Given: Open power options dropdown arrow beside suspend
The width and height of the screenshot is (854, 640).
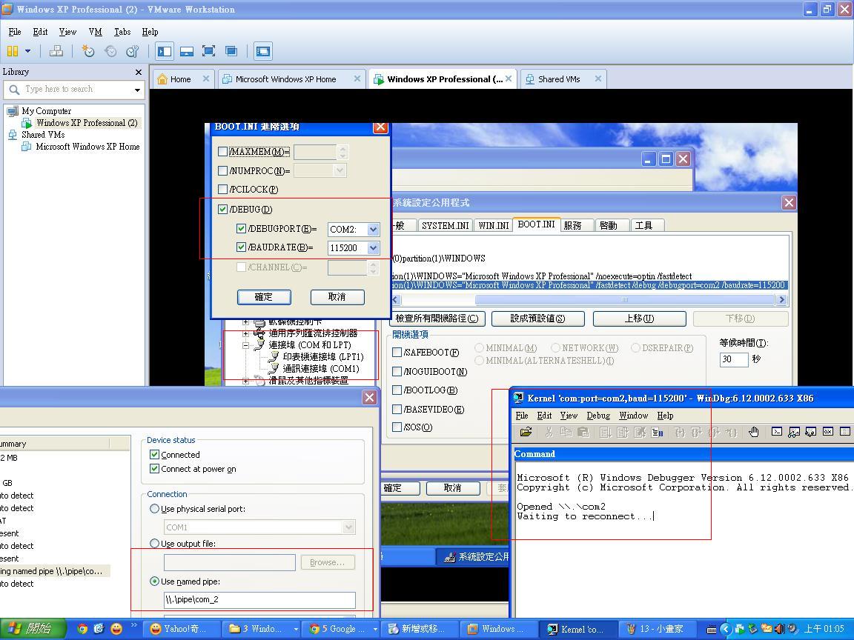Looking at the screenshot, I should point(27,51).
